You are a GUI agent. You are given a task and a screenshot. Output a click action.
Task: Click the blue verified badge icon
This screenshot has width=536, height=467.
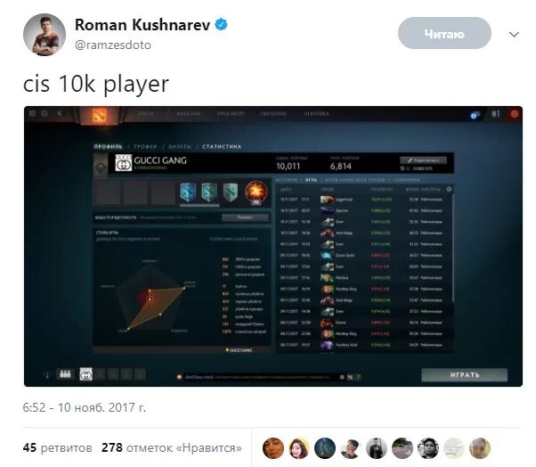(221, 25)
